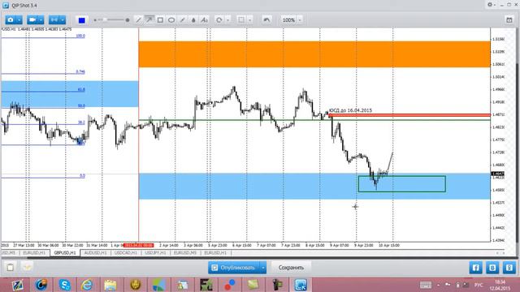Viewport: 520px width, 292px height.
Task: Adjust the line thickness slider
Action: [x=111, y=20]
